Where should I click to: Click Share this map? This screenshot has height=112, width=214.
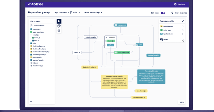pyautogui.click(x=181, y=13)
